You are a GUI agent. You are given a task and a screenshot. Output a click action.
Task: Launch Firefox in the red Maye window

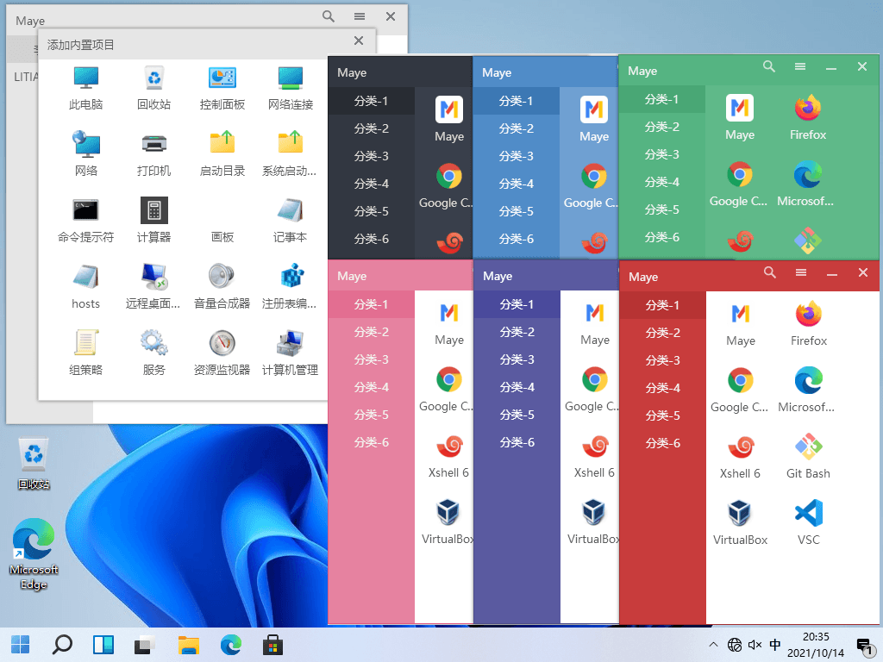click(x=809, y=324)
